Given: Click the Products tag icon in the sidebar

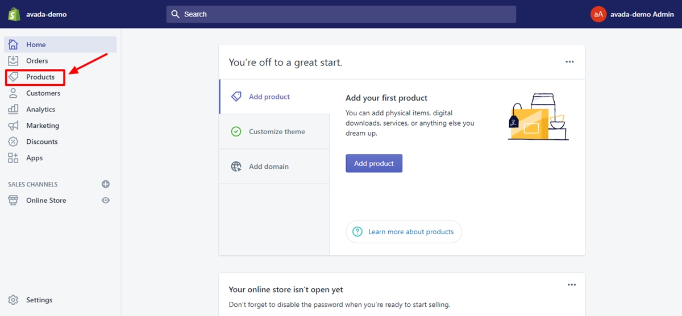Looking at the screenshot, I should coord(14,77).
